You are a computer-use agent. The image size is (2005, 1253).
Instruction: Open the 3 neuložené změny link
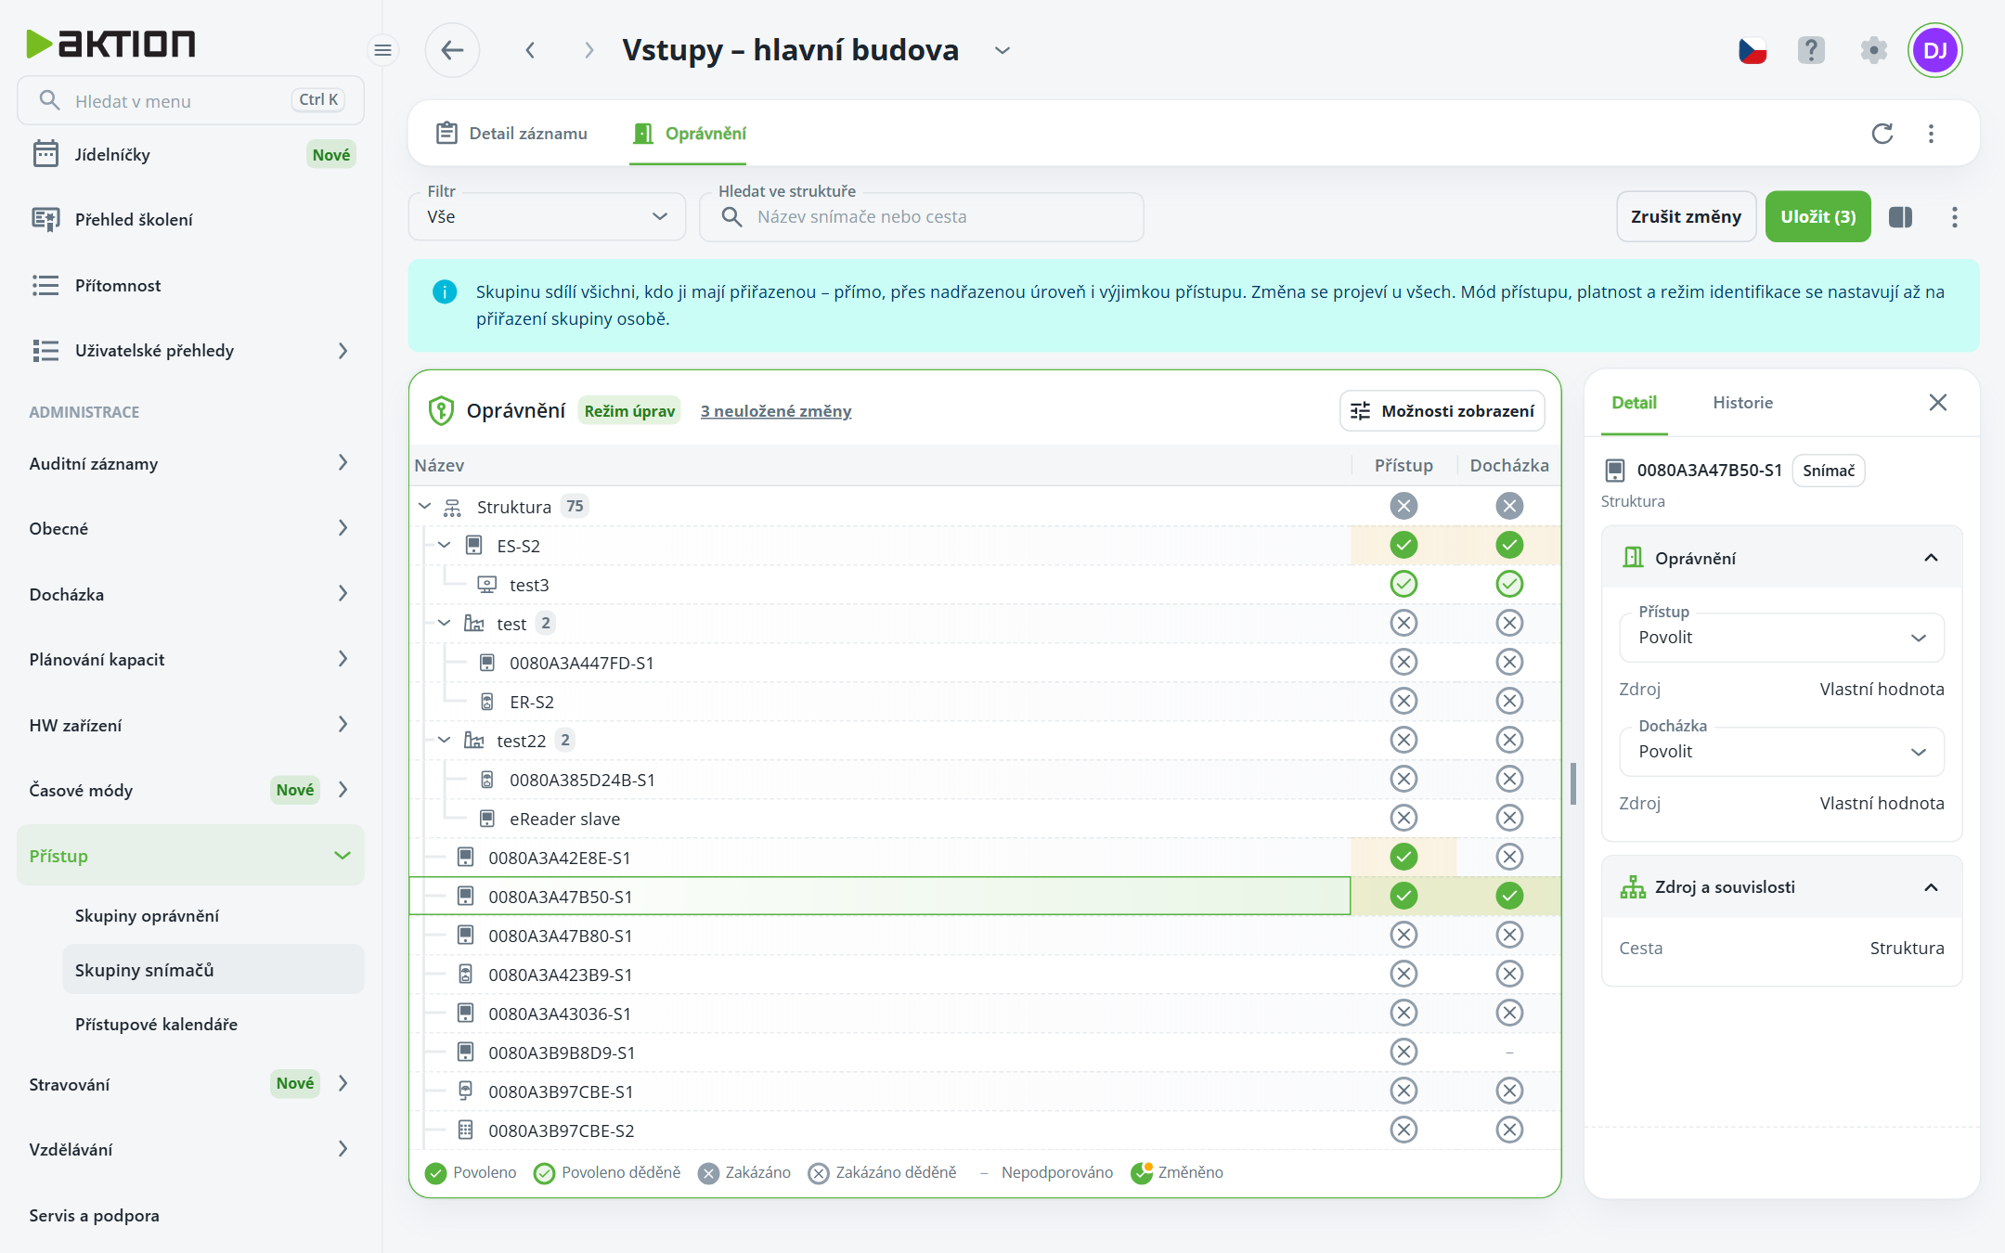[x=776, y=411]
